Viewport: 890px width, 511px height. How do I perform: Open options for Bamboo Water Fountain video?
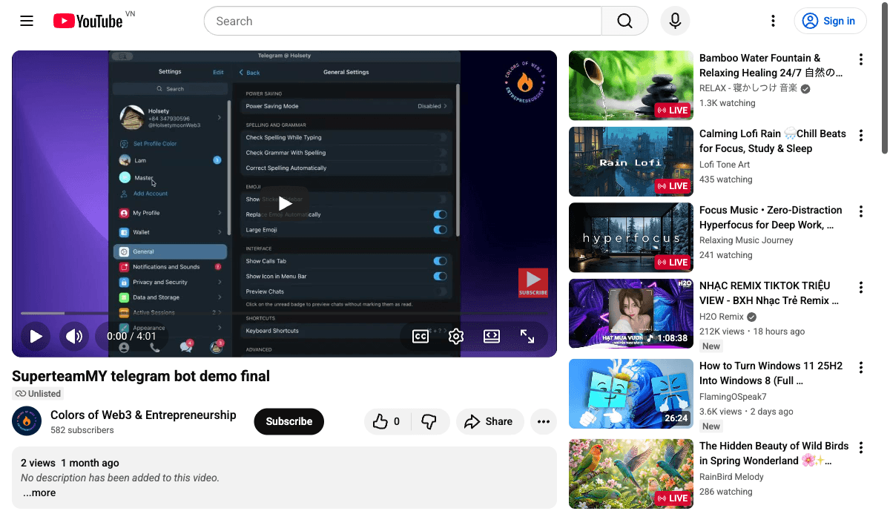point(861,59)
